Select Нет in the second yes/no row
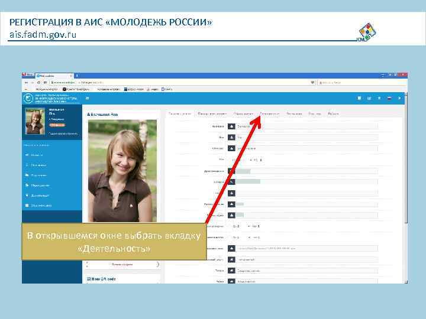Screen dimensions: 426x319 (x=254, y=237)
